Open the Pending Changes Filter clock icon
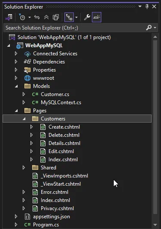 (x=22, y=17)
